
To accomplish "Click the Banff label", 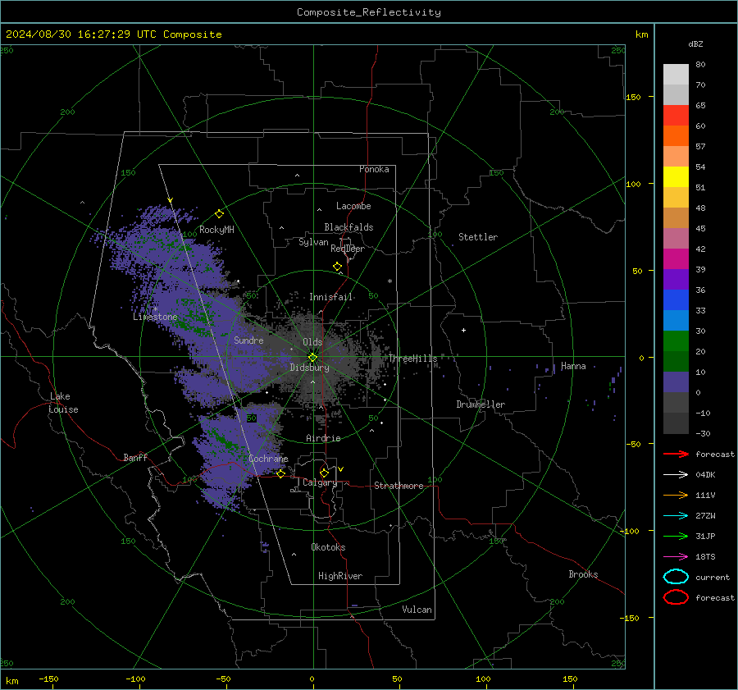I will 135,457.
